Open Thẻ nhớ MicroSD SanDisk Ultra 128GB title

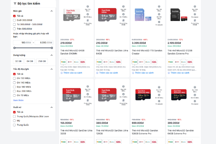(112, 132)
